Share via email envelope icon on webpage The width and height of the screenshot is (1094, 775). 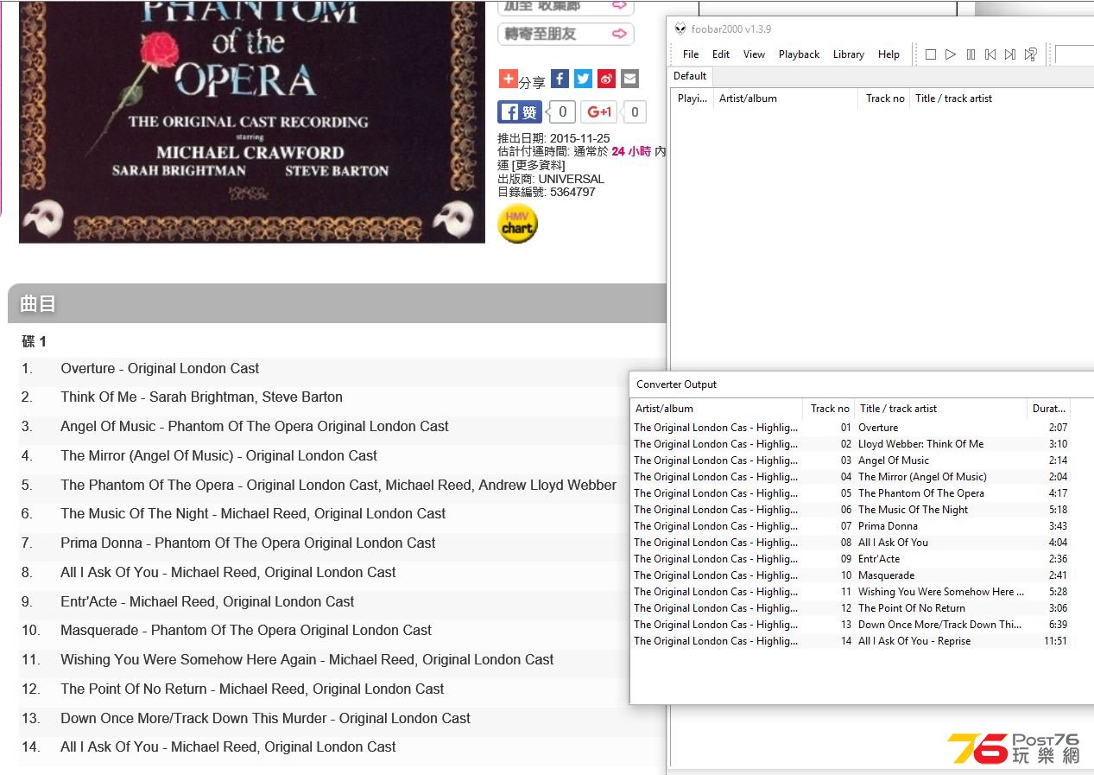point(629,79)
